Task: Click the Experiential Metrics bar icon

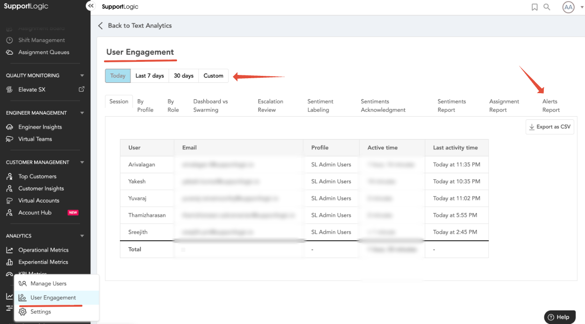Action: pos(9,262)
